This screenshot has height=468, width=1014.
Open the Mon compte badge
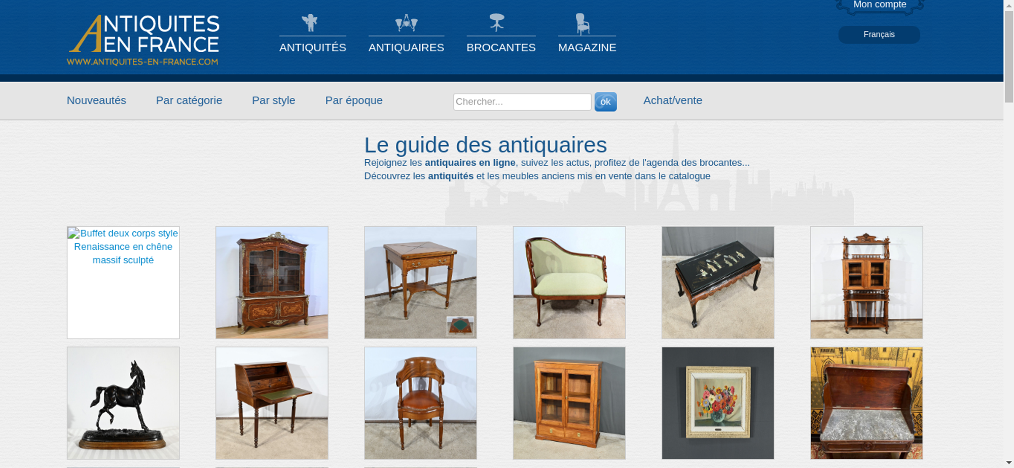(880, 5)
